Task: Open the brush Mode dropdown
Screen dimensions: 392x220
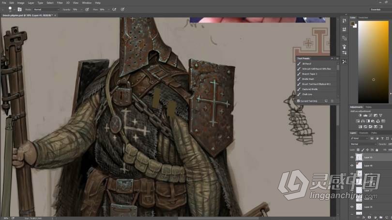Action: coord(46,10)
